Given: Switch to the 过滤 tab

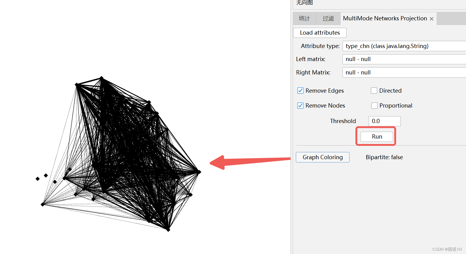Looking at the screenshot, I should point(328,18).
